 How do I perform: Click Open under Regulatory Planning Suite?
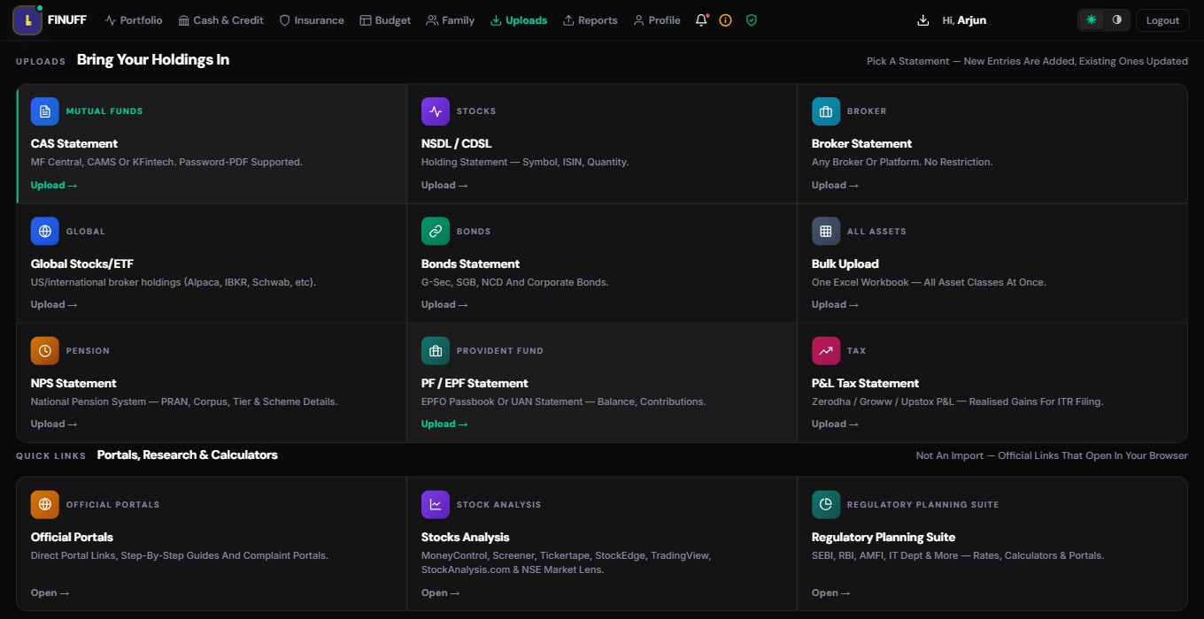(x=831, y=593)
